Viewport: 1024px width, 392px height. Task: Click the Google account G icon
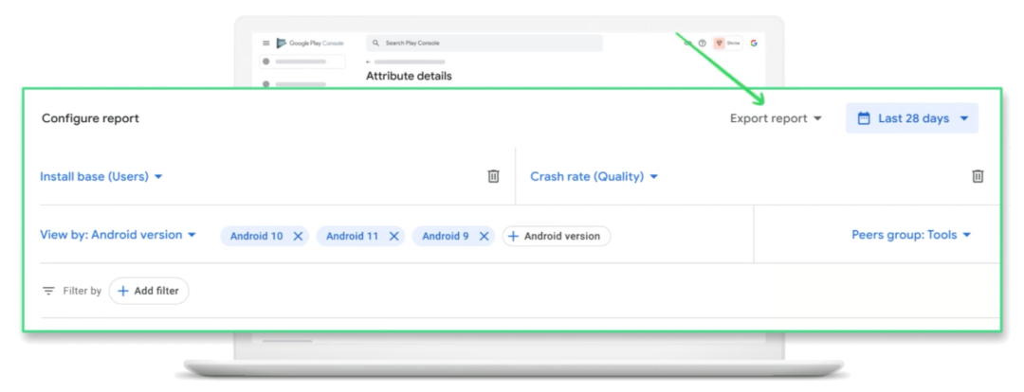point(754,43)
